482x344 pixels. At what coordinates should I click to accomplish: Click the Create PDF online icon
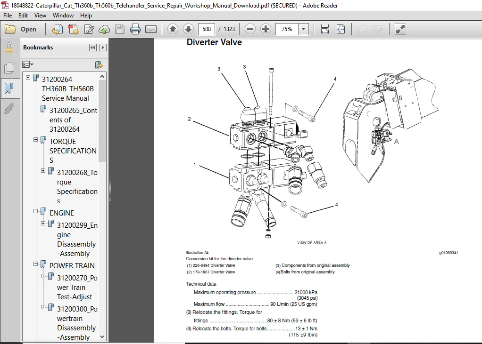[57, 29]
